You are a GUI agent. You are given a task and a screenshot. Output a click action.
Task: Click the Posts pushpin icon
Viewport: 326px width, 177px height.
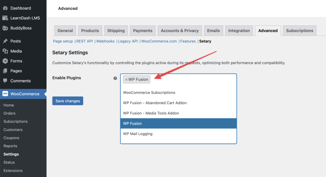coord(5,41)
